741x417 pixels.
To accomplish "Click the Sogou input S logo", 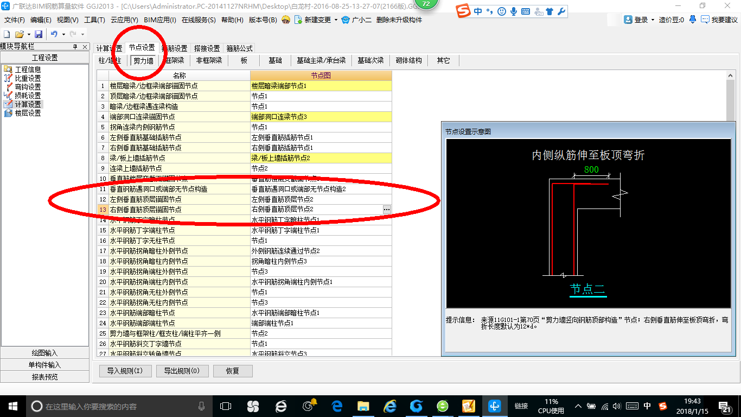I will [x=463, y=11].
